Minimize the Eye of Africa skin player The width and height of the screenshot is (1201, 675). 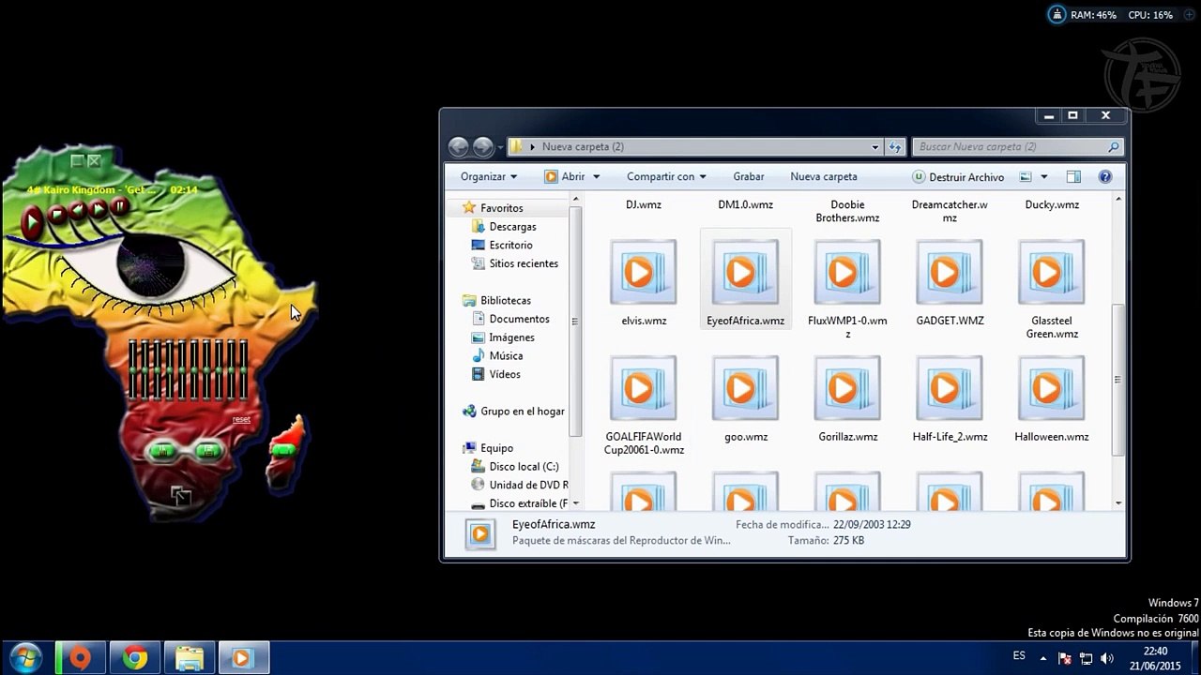78,160
